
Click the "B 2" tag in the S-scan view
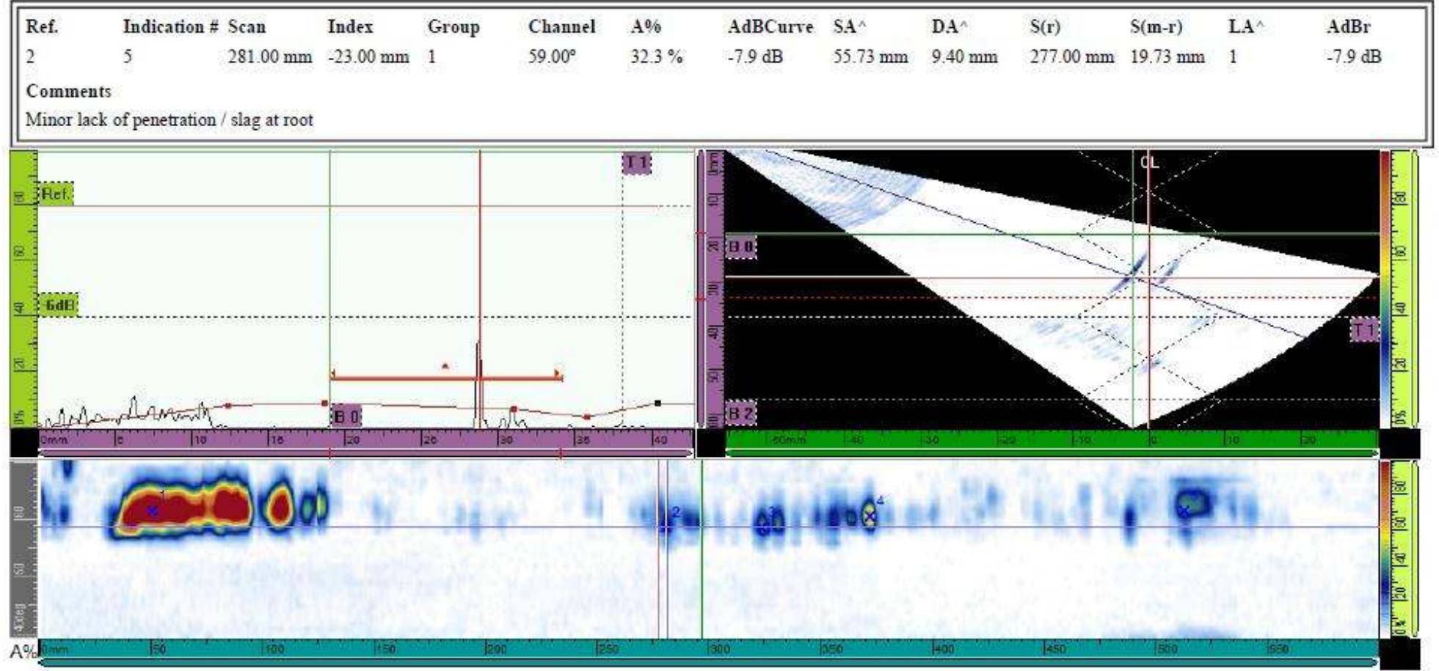(740, 414)
